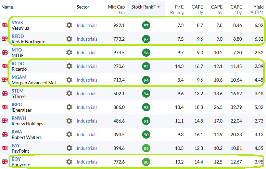Click the green 97 Stock Rank badge for Vesuvius
The width and height of the screenshot is (266, 169).
[x=146, y=25]
